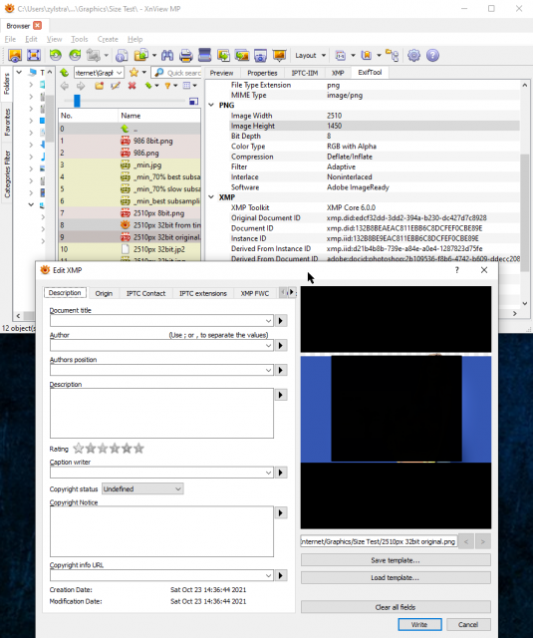Click the Print icon in toolbar
Screen dimensions: 533x638
point(185,56)
